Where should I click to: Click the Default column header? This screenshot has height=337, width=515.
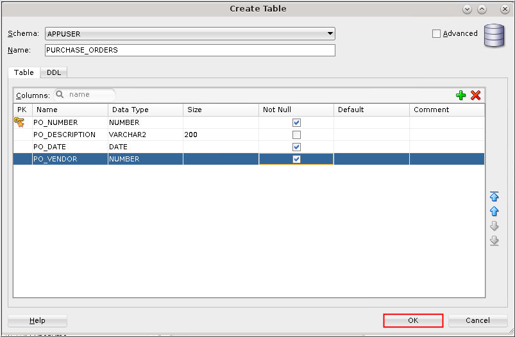pyautogui.click(x=371, y=110)
